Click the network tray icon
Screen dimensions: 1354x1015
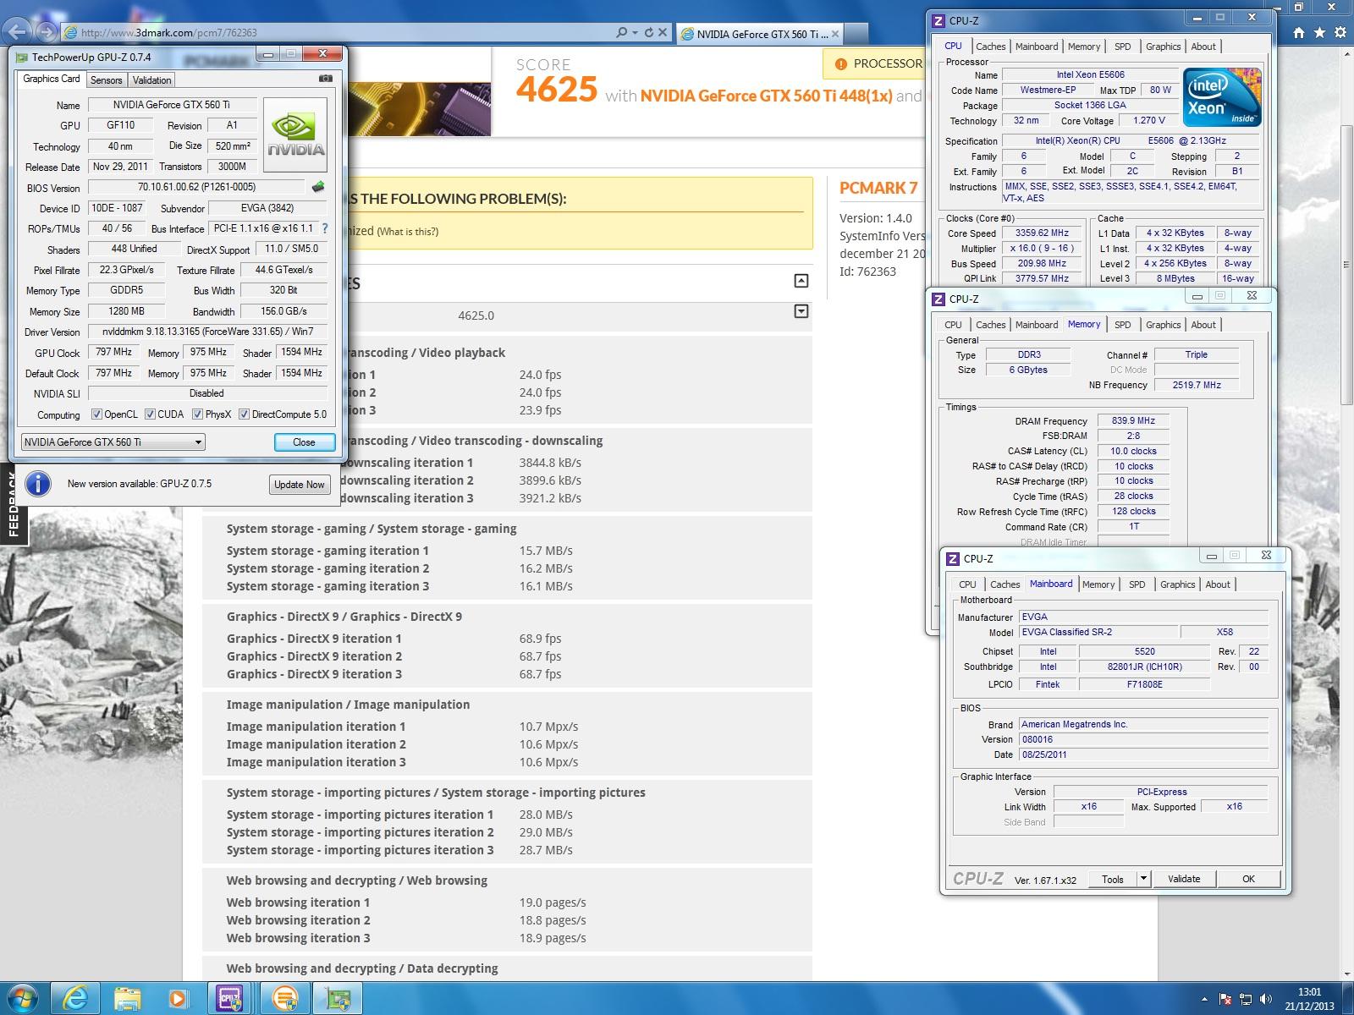click(1244, 999)
